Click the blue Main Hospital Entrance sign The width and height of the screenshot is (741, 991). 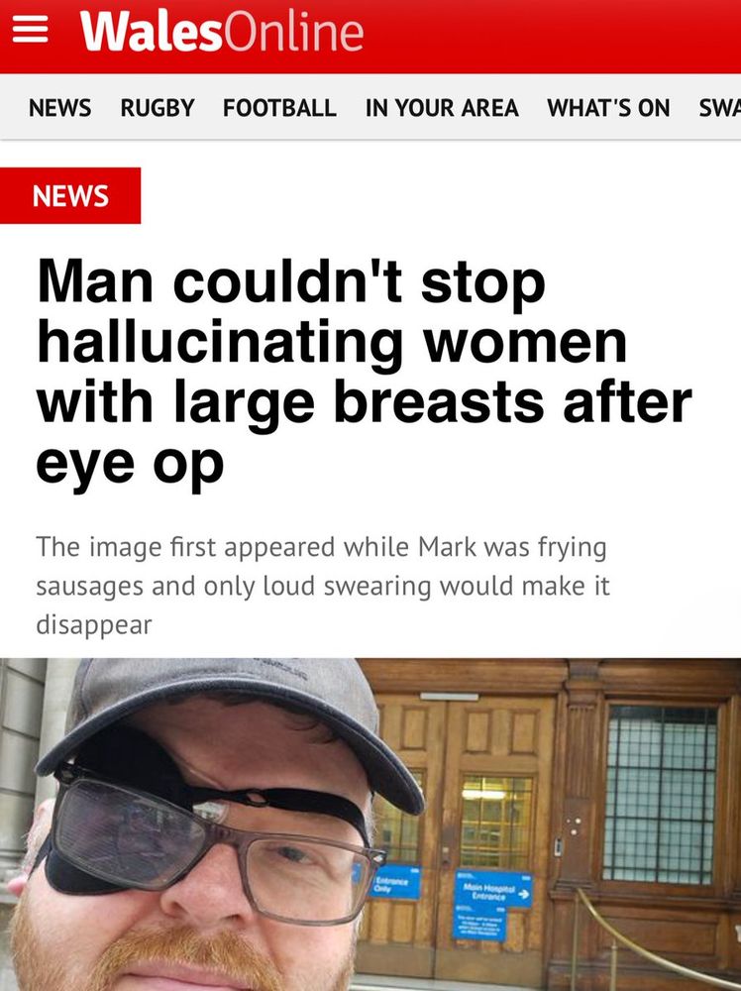492,891
